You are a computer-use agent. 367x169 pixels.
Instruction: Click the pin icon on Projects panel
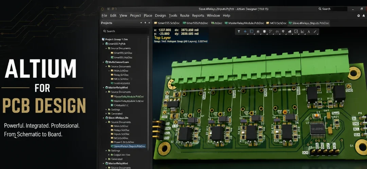click(x=145, y=23)
